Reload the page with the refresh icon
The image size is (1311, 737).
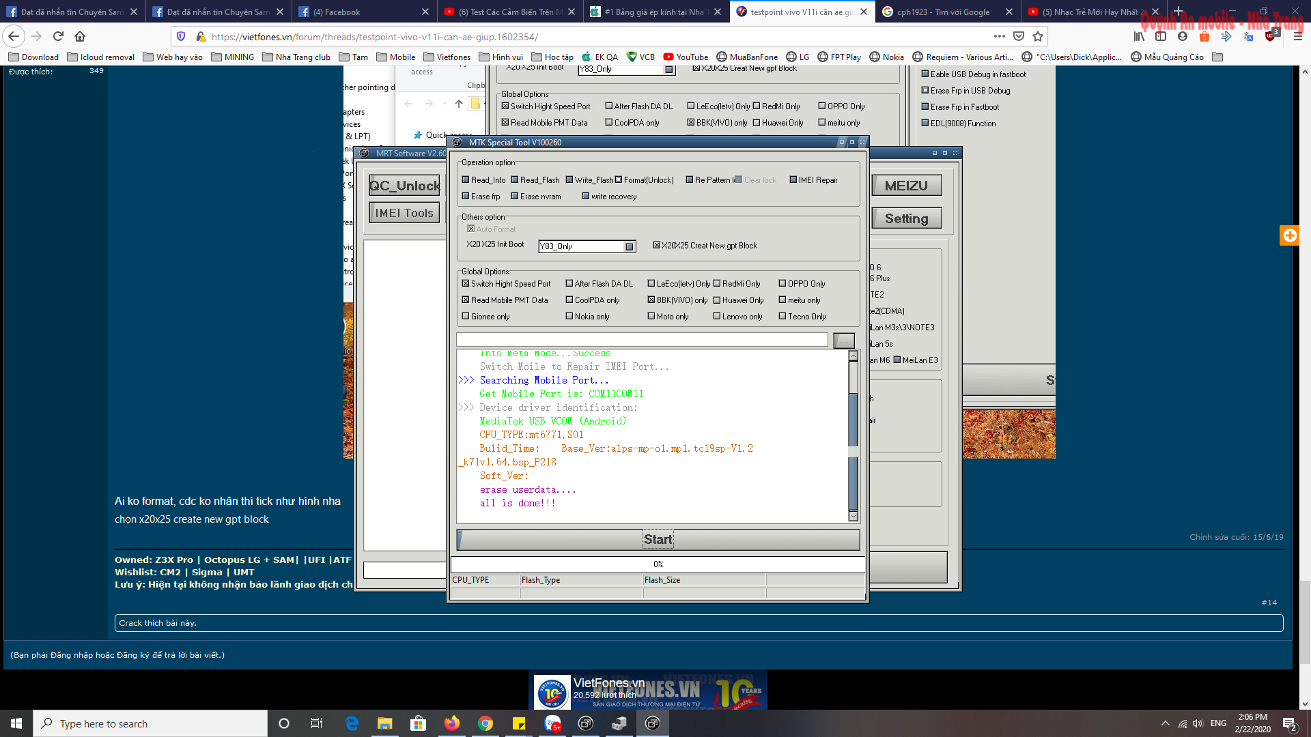pyautogui.click(x=58, y=36)
